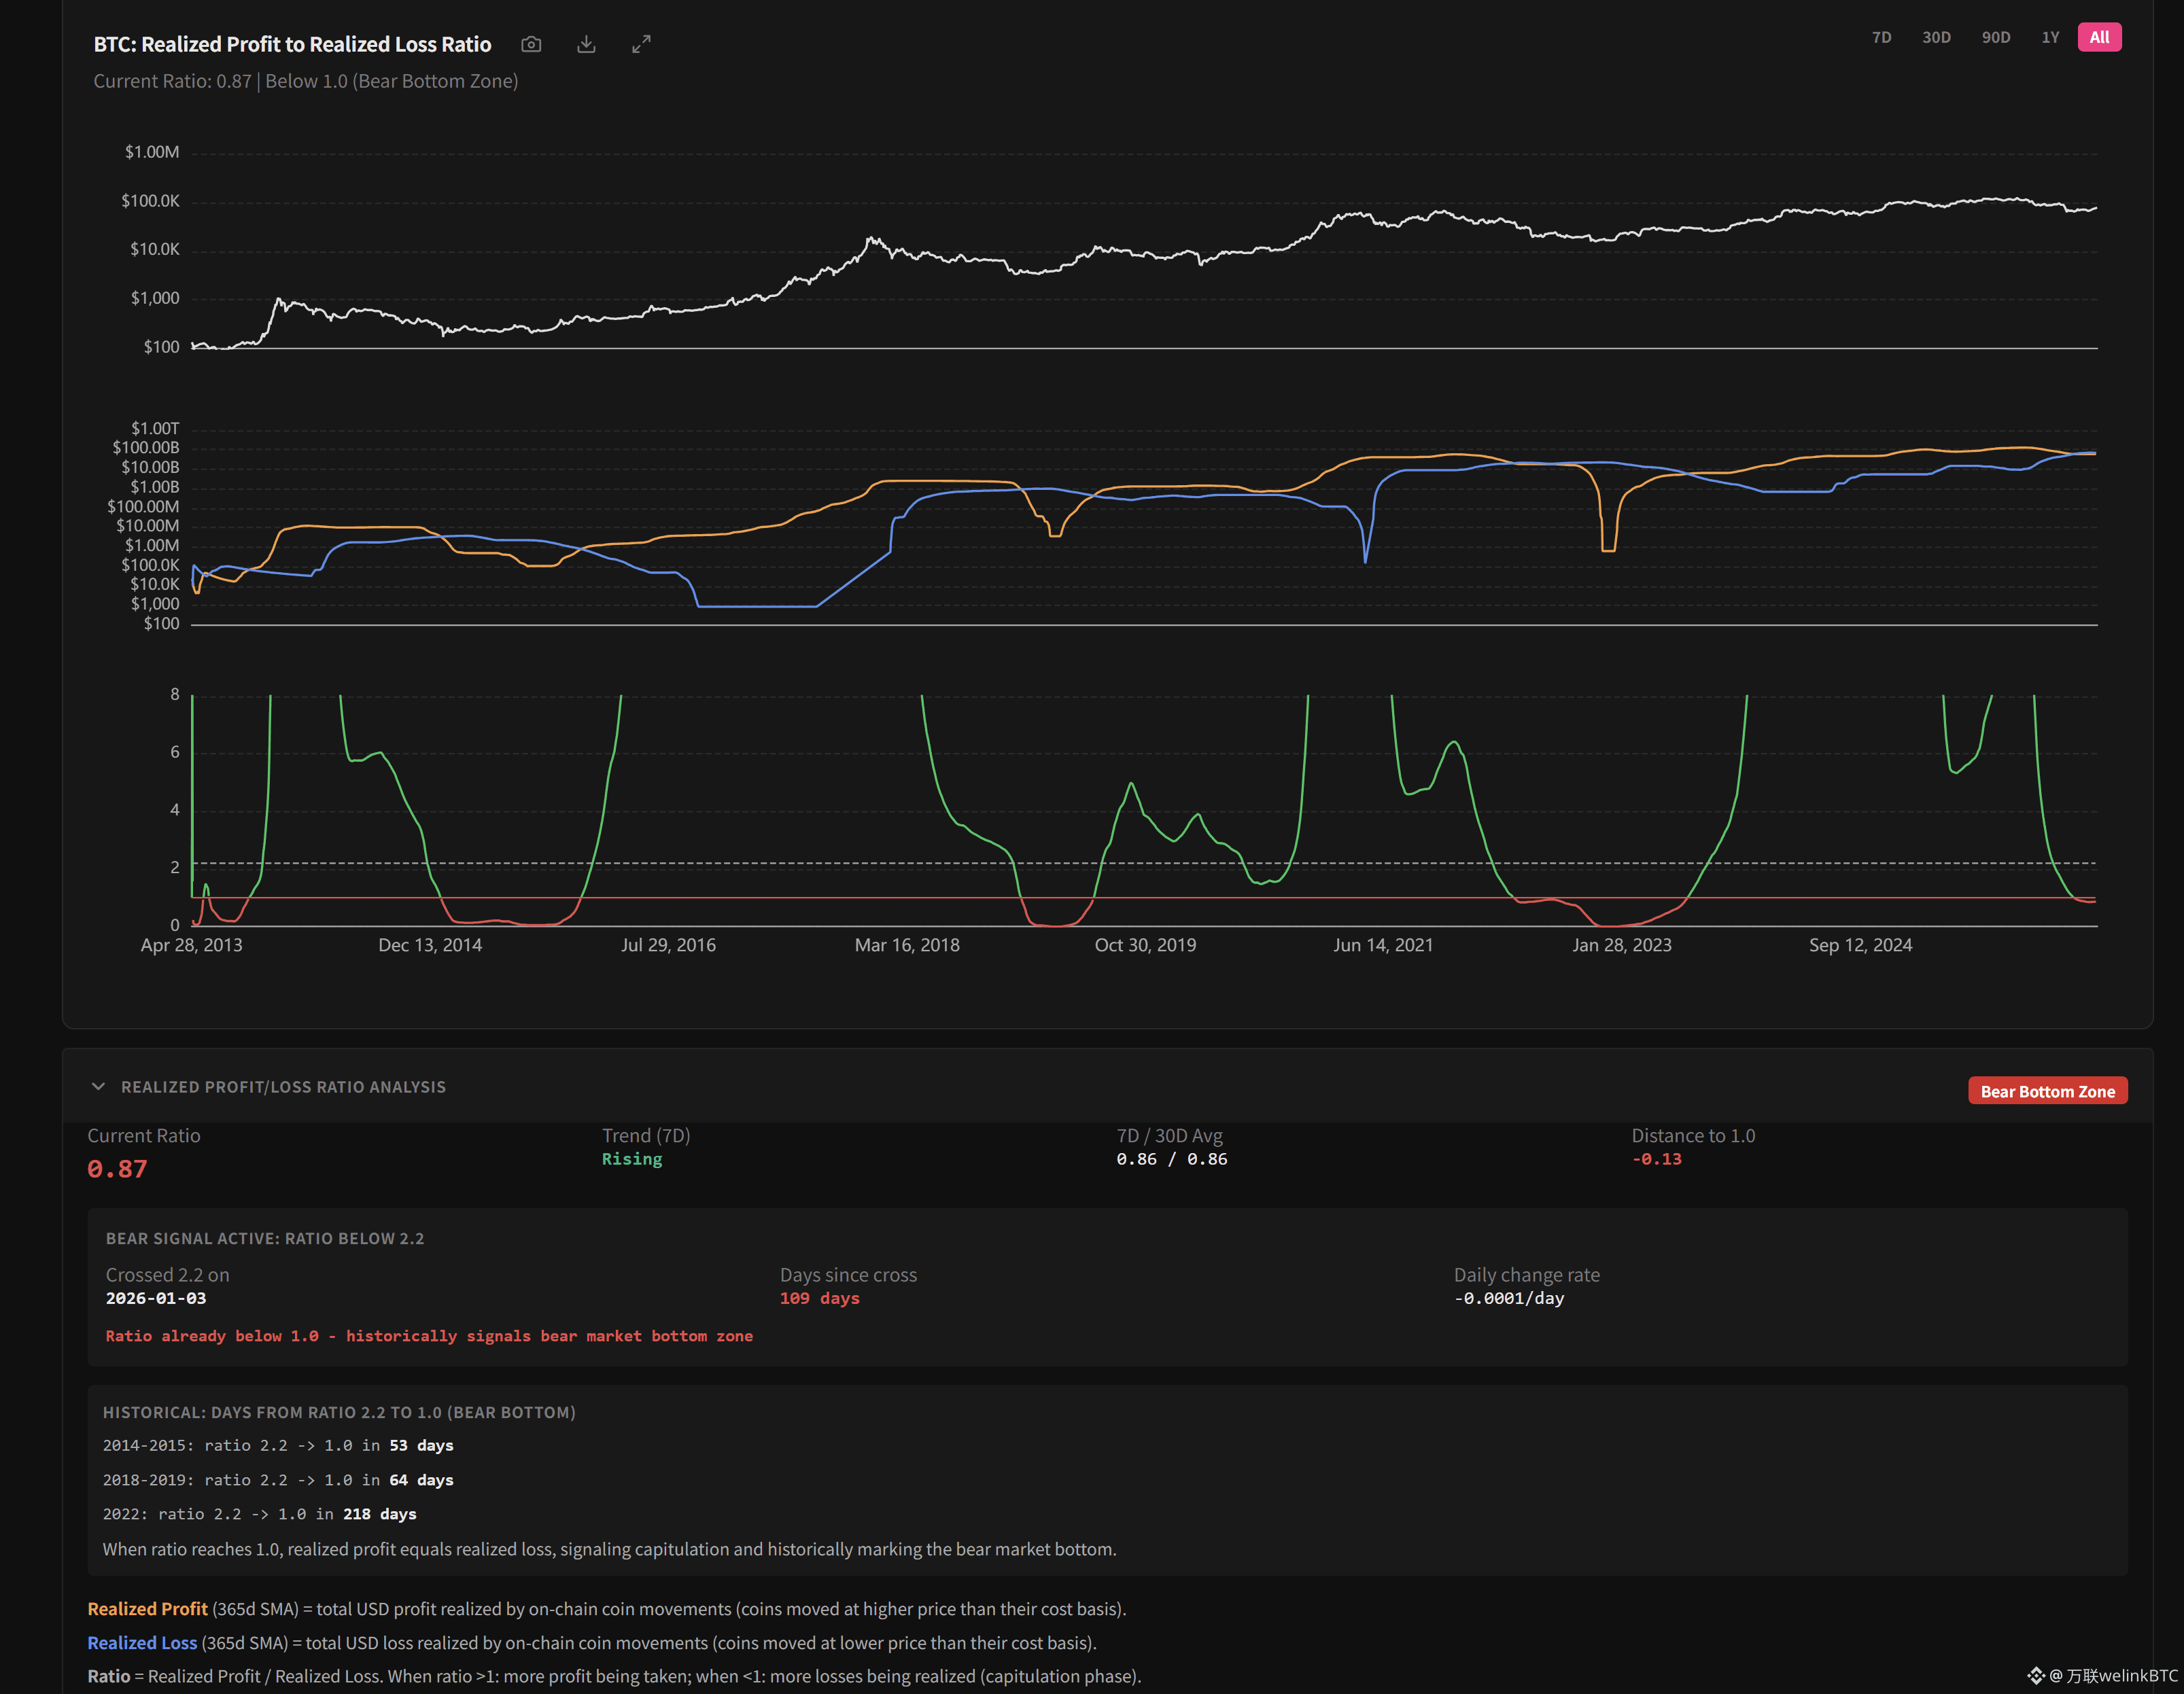
Task: Select the 1Y time range
Action: click(x=2050, y=37)
